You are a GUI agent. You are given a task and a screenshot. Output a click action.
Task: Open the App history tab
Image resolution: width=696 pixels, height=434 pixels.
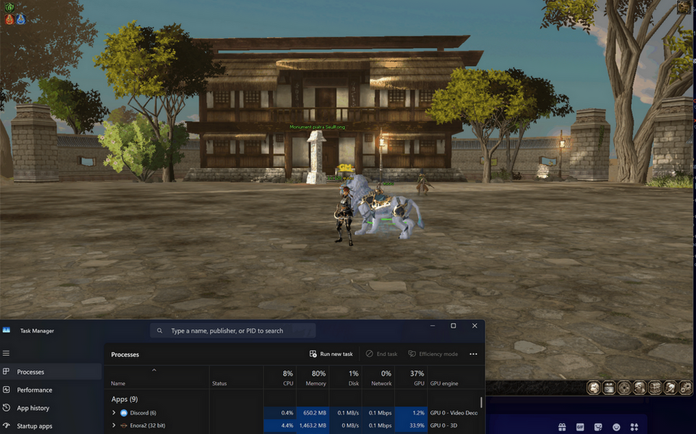point(33,408)
